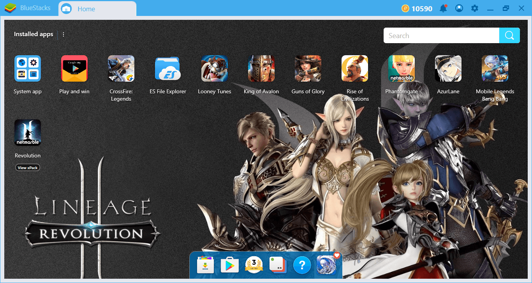Open the AzurLane game icon
532x283 pixels.
[448, 68]
